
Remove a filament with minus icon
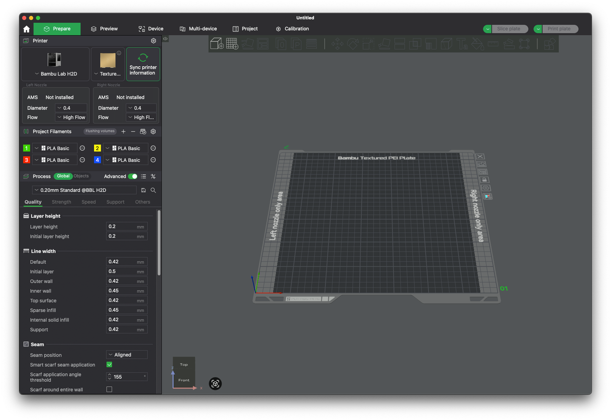(133, 132)
